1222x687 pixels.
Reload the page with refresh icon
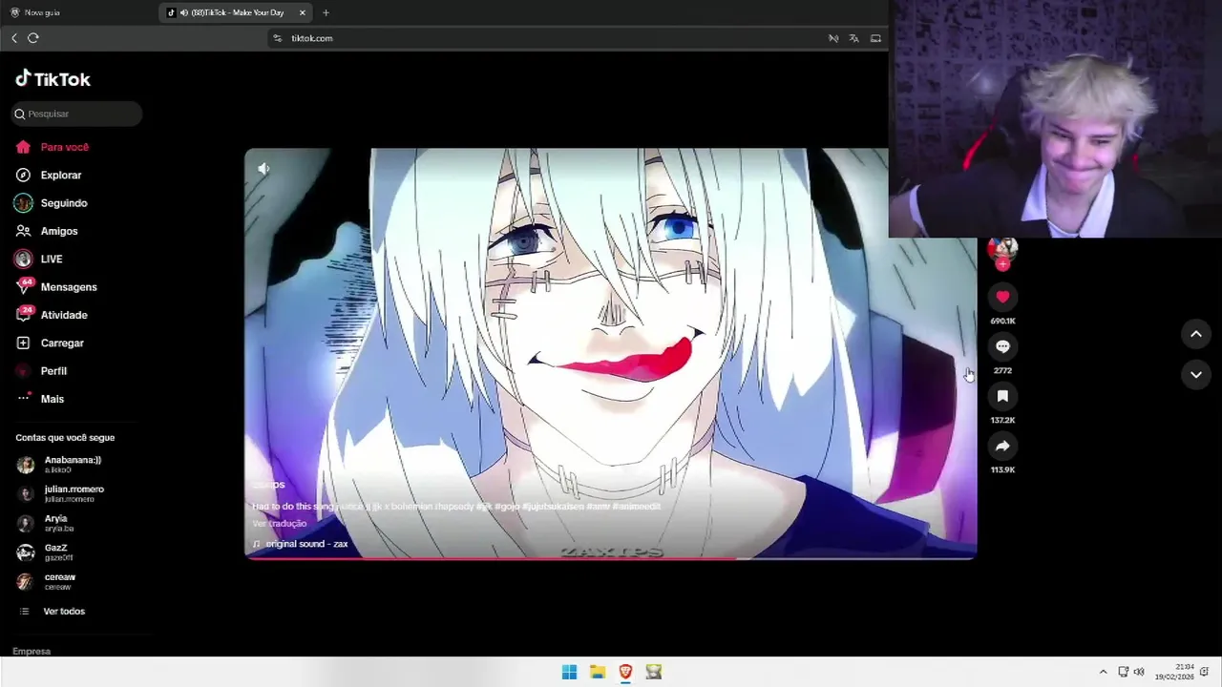coord(33,38)
